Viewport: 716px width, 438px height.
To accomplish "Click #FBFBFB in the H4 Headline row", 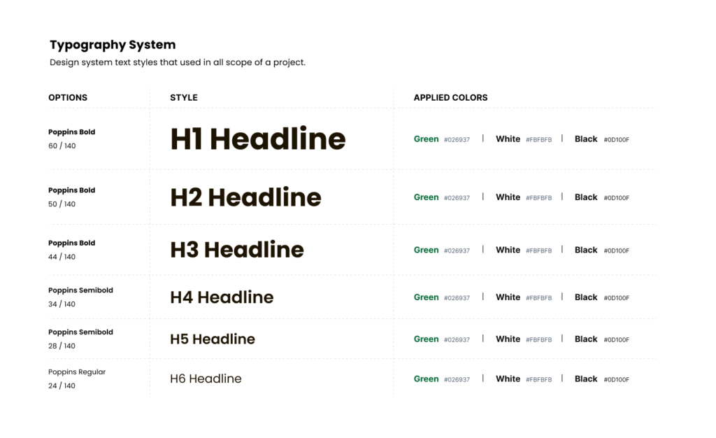I will click(539, 298).
